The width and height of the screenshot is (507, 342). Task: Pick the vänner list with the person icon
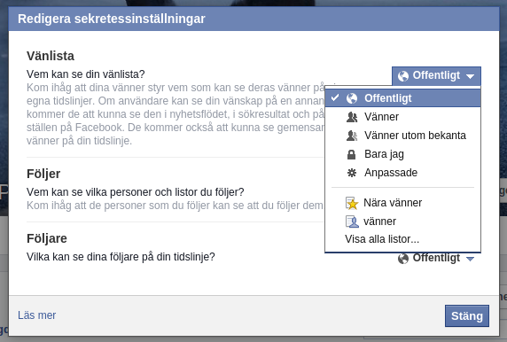pyautogui.click(x=402, y=222)
